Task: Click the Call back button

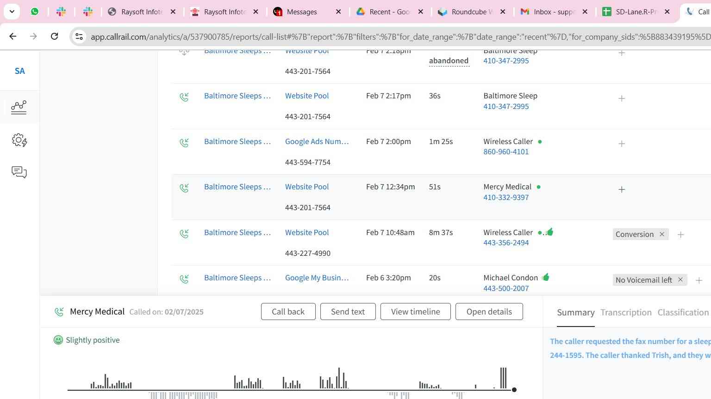Action: [x=288, y=312]
